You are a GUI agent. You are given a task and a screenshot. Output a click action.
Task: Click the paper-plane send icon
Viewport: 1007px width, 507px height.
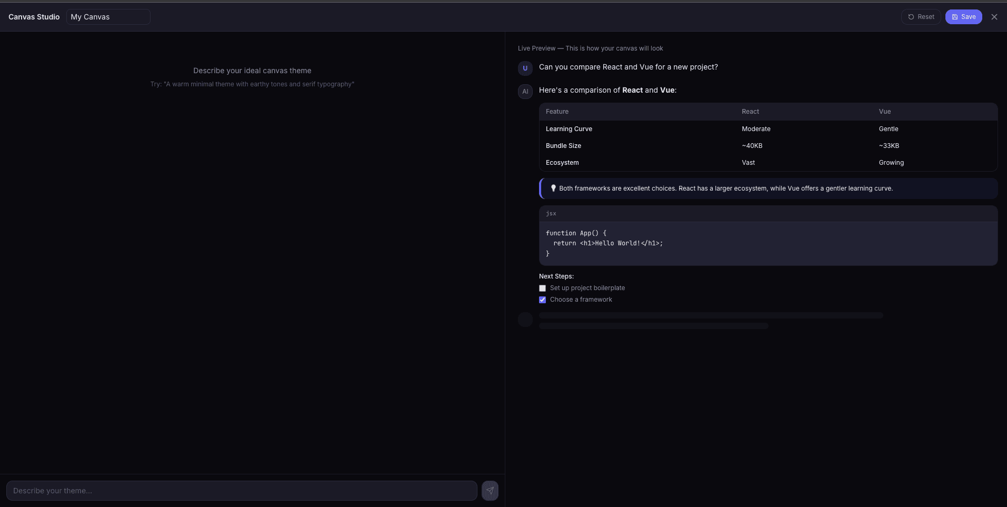coord(490,491)
